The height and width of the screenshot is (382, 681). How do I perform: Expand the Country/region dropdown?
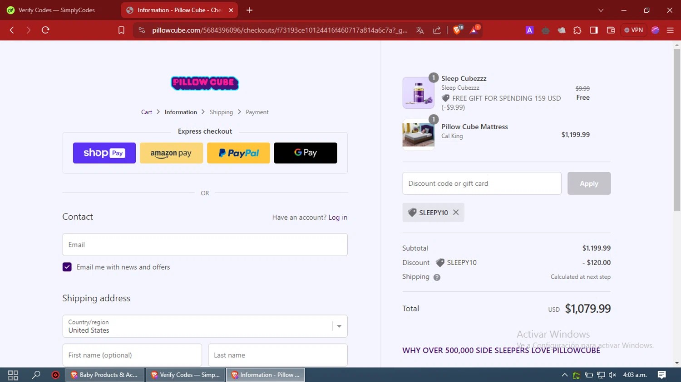[x=339, y=326]
